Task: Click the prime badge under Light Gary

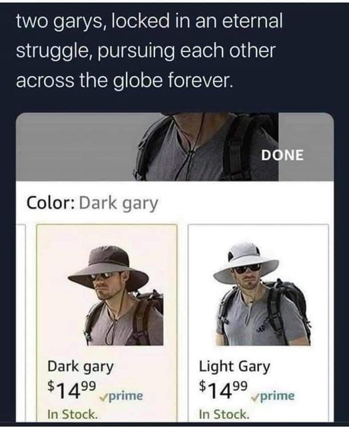Action: point(272,396)
